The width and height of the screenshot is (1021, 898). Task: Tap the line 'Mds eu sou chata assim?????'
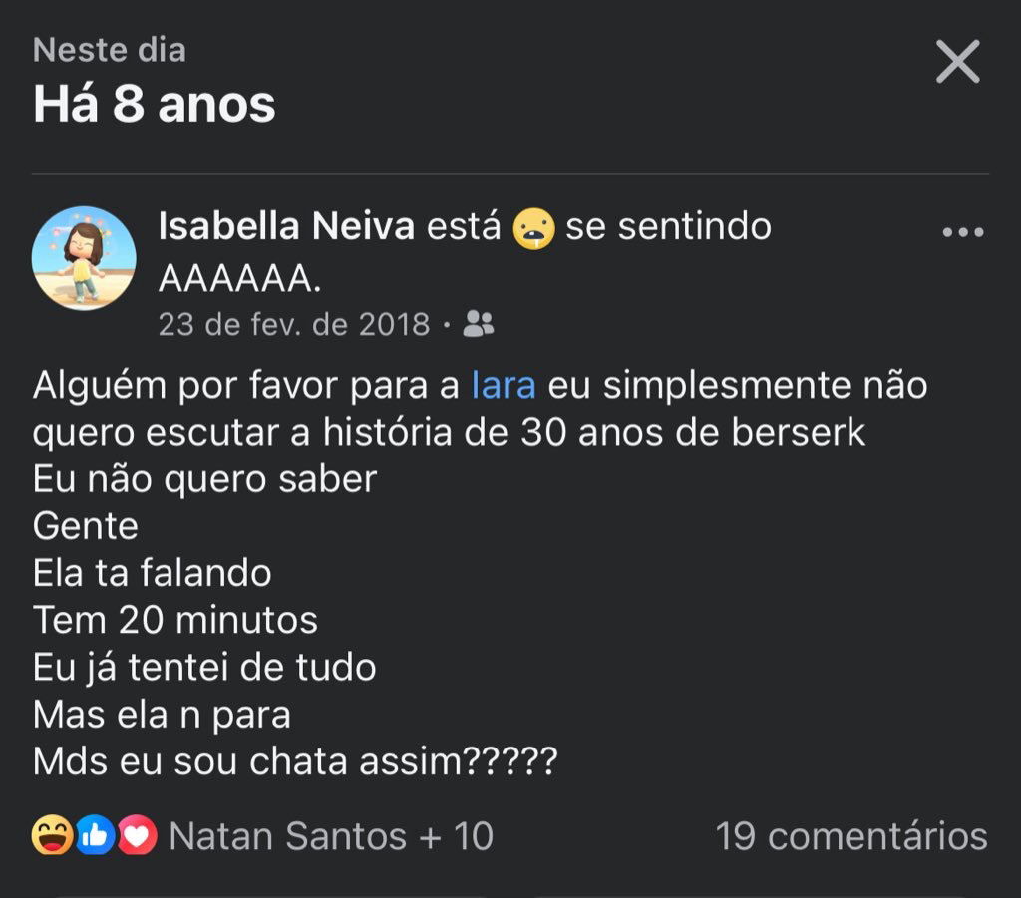coord(295,762)
